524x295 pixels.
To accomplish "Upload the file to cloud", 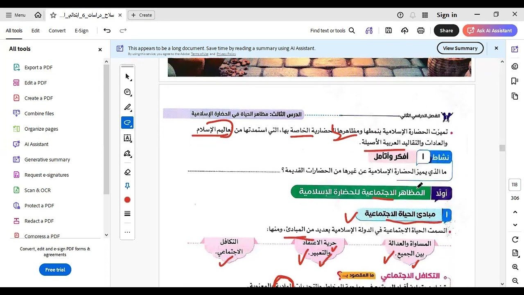I will tap(404, 31).
